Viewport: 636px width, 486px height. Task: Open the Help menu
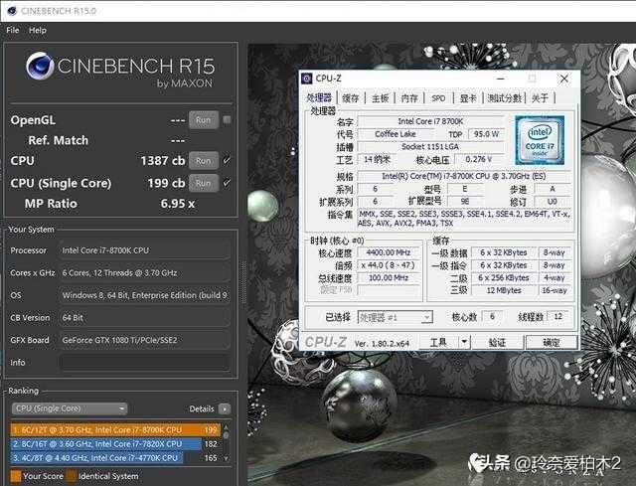(38, 30)
